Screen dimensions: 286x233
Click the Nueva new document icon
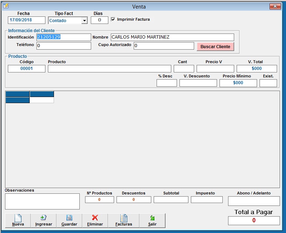(18, 218)
